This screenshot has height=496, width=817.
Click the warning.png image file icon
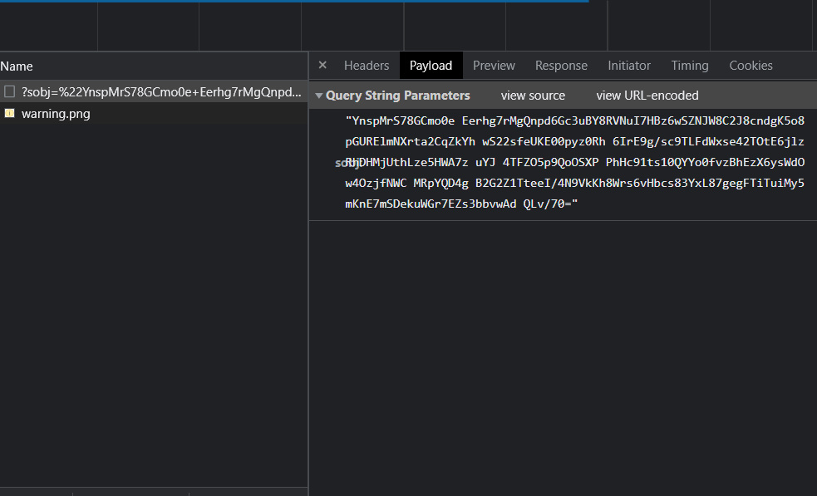pyautogui.click(x=9, y=113)
